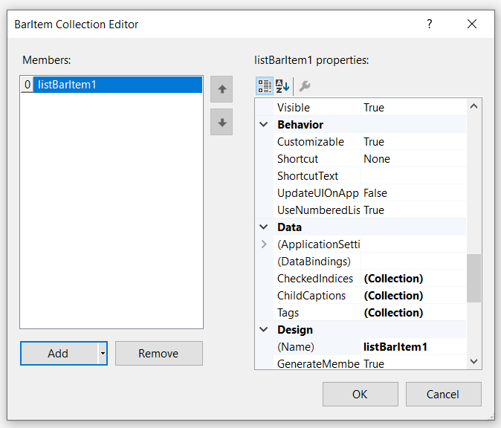
Task: Confirm with the OK button
Action: (360, 395)
